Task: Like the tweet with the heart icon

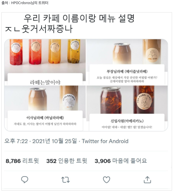Action: pyautogui.click(x=107, y=180)
